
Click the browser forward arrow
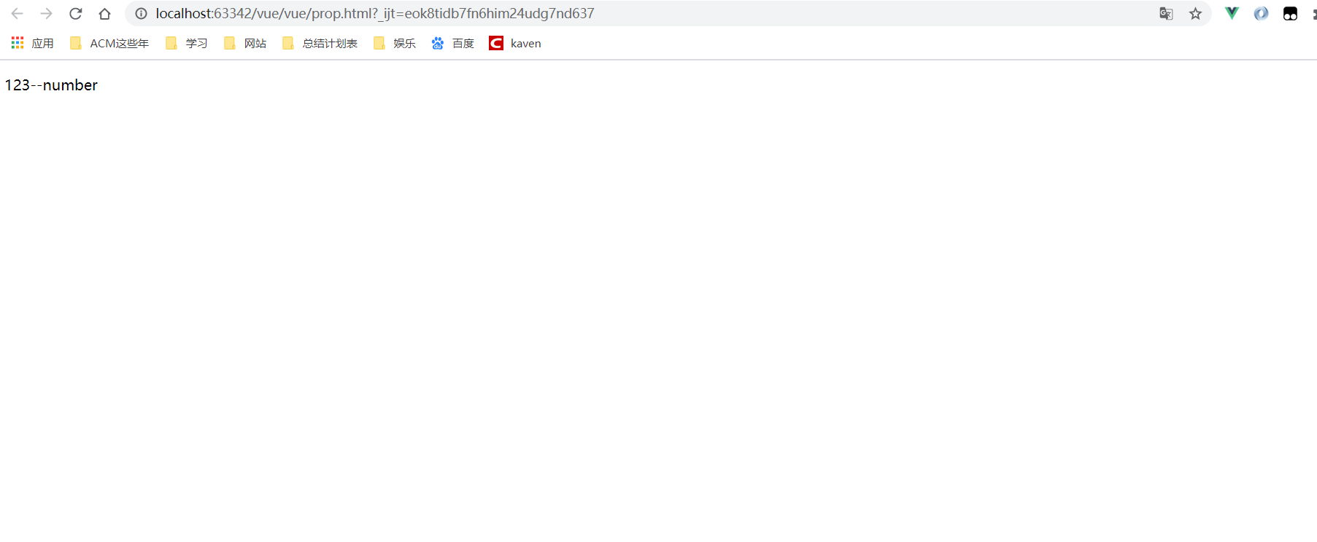click(46, 14)
